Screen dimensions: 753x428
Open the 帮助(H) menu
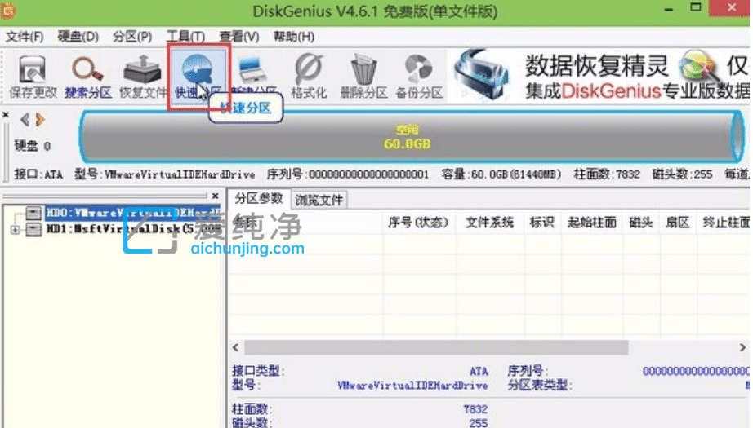[x=293, y=37]
